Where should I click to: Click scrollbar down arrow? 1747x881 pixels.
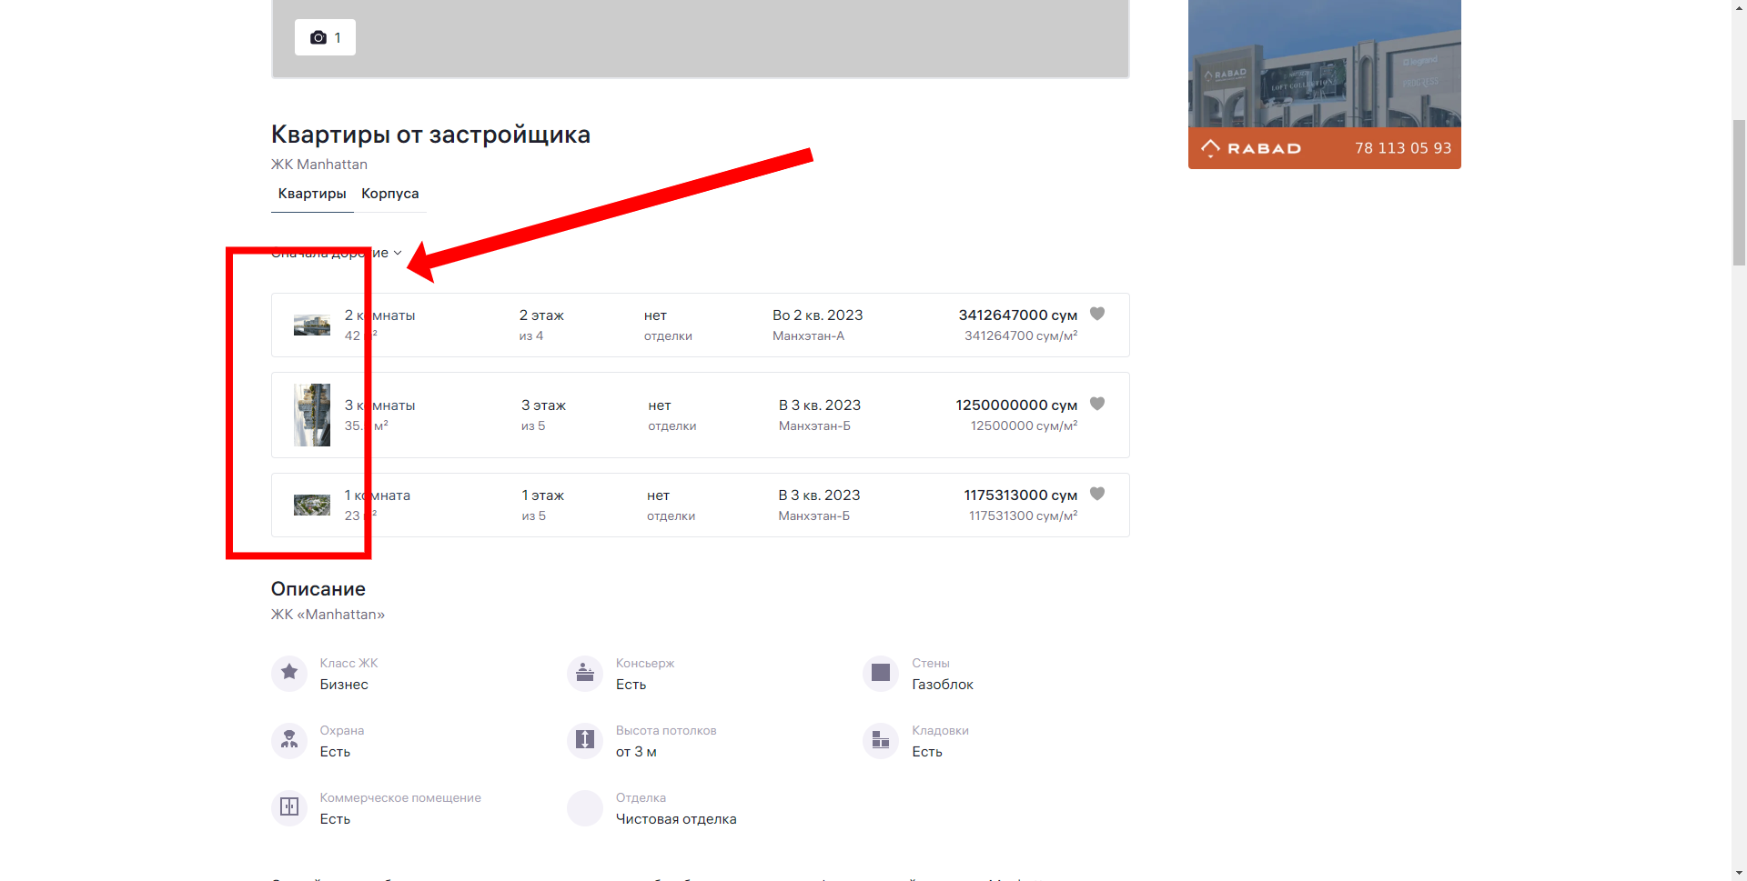coord(1739,873)
